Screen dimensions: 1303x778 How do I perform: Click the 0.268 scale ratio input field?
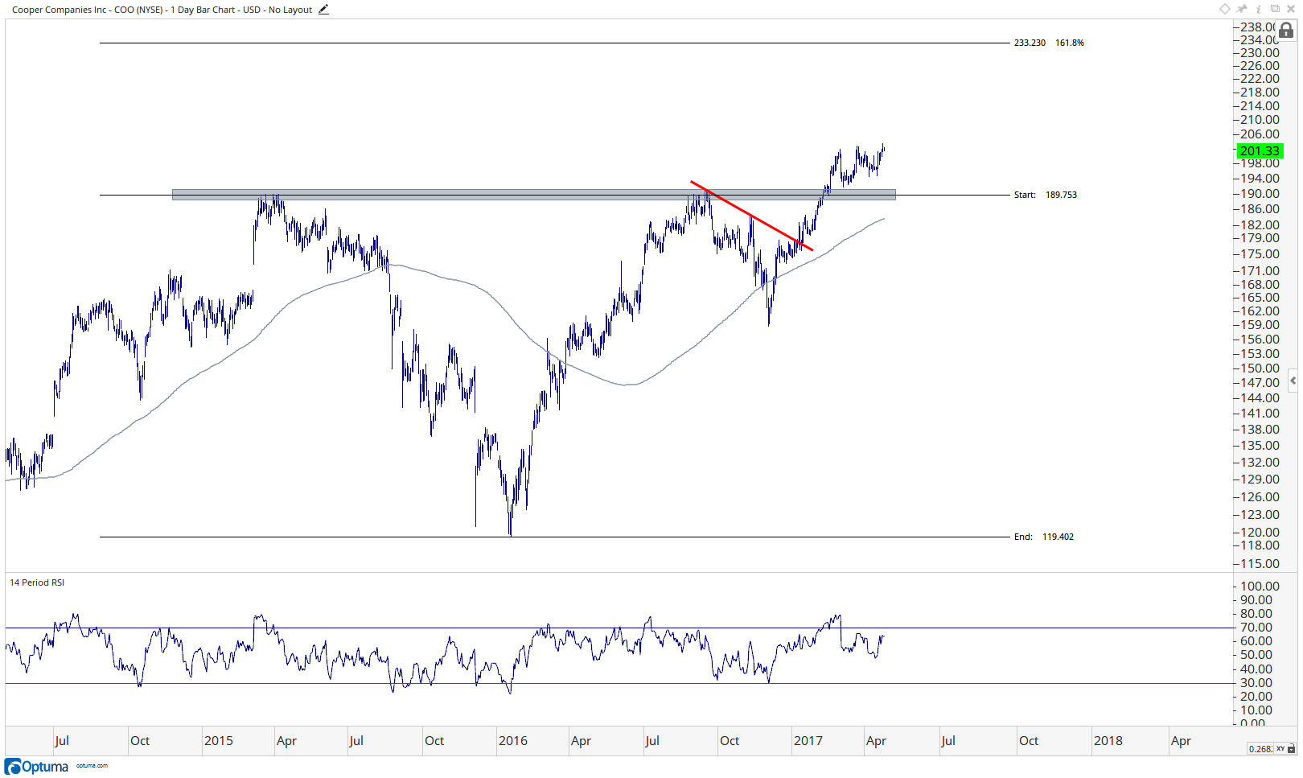(x=1260, y=748)
